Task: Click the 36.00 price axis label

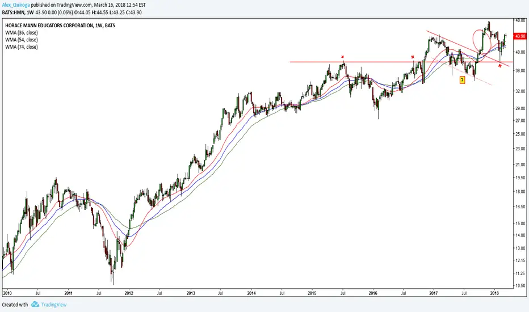Action: 520,70
